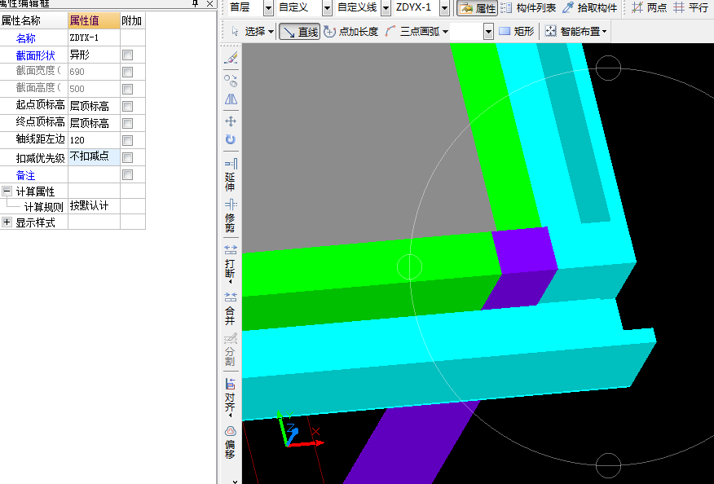Toggle the 属性 properties button
Screen dimensions: 714x484
pos(477,7)
